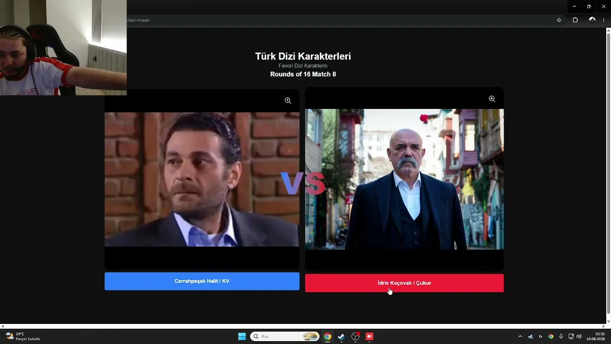Select the Cerrahpaşalı Halit photo

[202, 179]
